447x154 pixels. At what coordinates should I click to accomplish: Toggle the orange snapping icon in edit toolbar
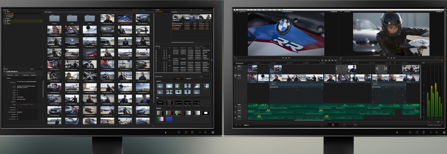coord(344,60)
